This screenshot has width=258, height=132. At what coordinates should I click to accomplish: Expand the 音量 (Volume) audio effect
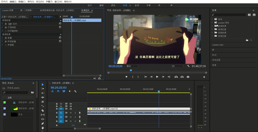[2, 38]
